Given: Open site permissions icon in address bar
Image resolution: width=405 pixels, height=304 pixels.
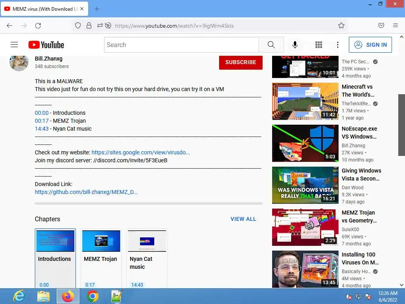Looking at the screenshot, I should click(x=100, y=25).
